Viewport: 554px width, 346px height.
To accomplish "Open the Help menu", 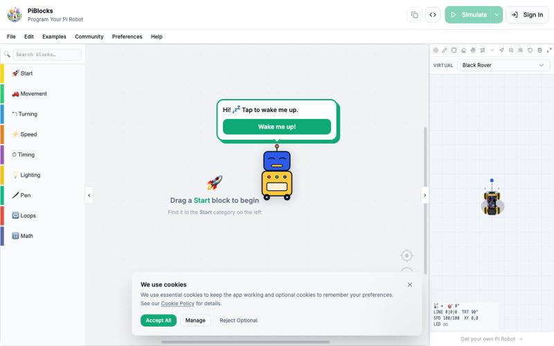I will coord(157,37).
